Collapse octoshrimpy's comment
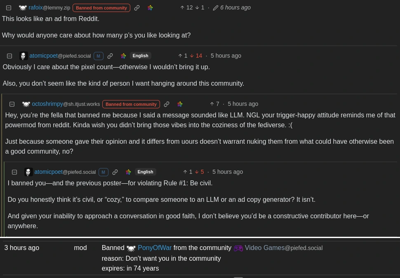The image size is (400, 278). [12, 104]
